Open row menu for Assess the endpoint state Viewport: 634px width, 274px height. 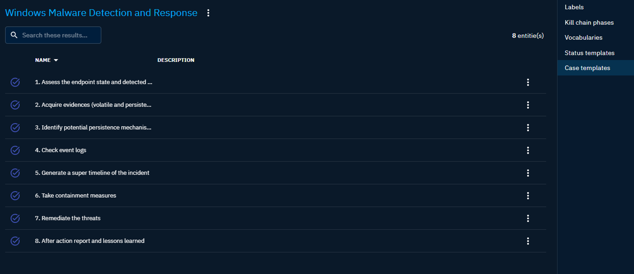[x=528, y=82]
